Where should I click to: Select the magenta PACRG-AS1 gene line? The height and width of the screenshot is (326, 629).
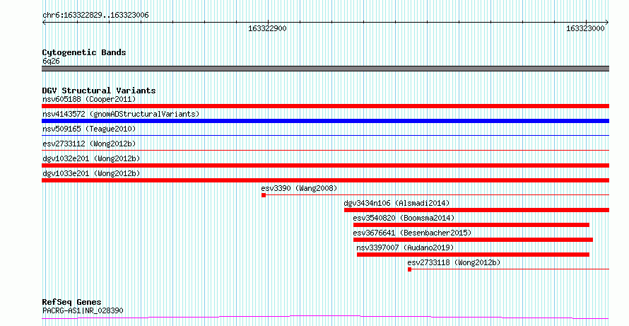click(325, 318)
